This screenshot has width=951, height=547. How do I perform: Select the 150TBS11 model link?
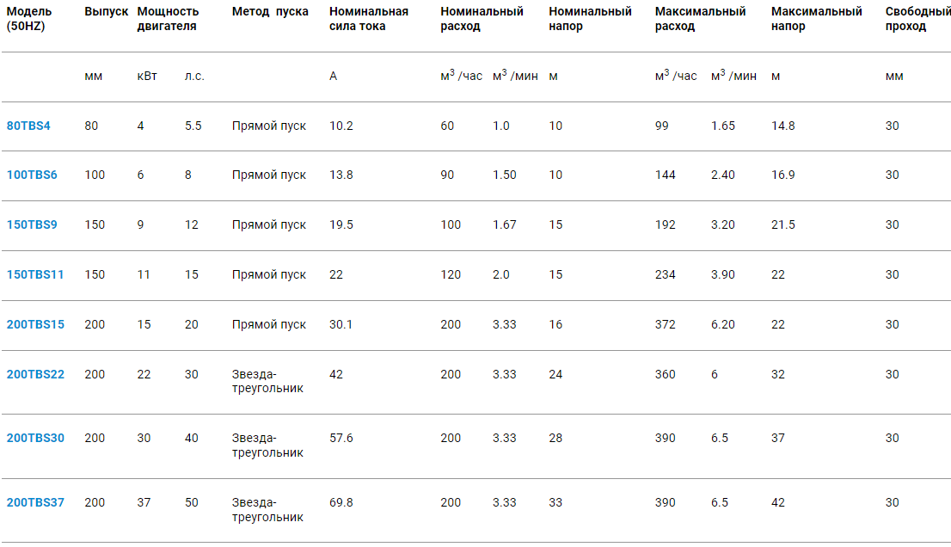point(35,275)
